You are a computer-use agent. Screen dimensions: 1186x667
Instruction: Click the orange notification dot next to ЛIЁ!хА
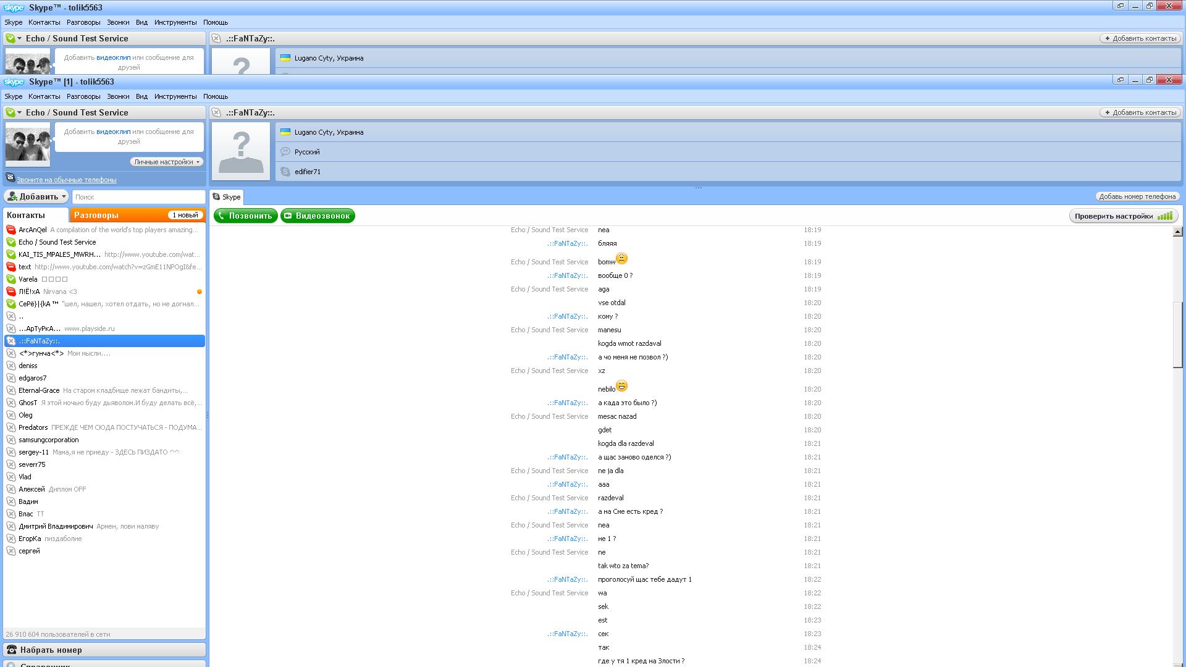(199, 292)
